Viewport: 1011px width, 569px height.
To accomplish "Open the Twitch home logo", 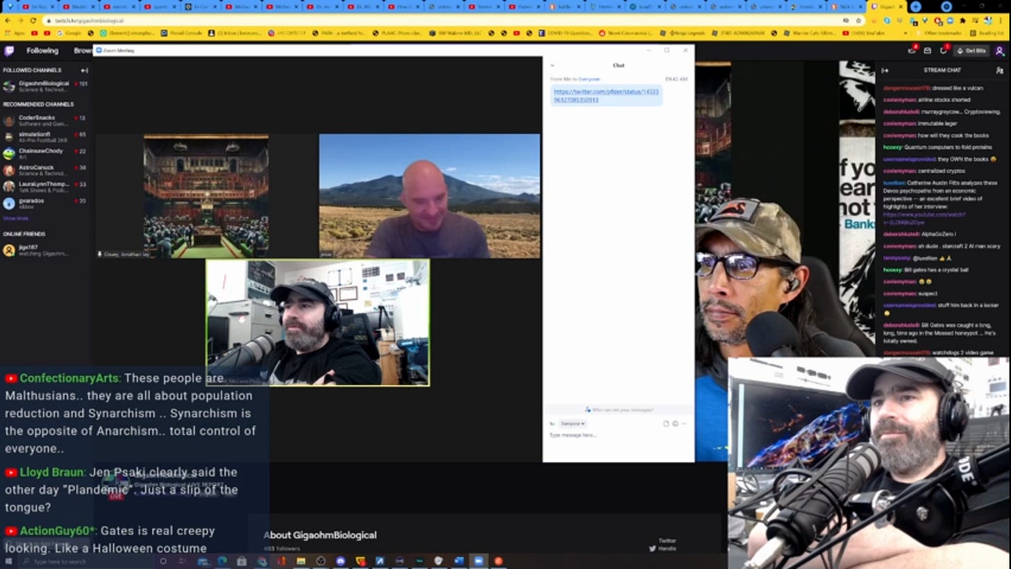I will pos(8,51).
